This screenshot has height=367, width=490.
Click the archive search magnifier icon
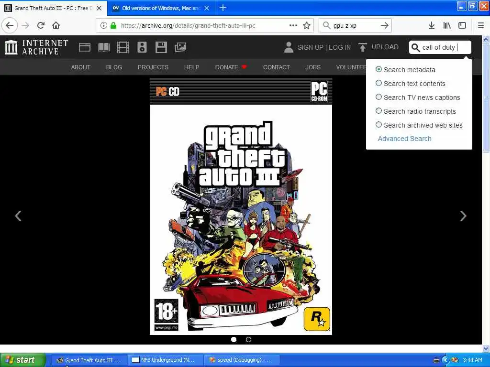pos(415,47)
